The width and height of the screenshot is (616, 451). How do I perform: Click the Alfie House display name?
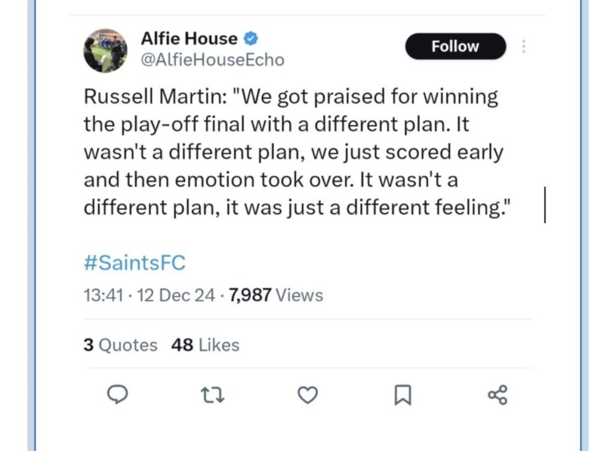click(188, 39)
